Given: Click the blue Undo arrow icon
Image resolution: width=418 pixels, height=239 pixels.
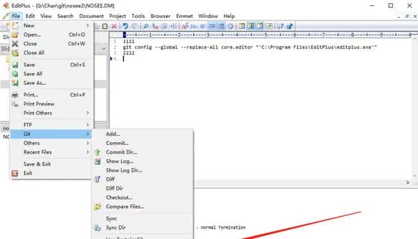Looking at the screenshot, I should click(125, 26).
